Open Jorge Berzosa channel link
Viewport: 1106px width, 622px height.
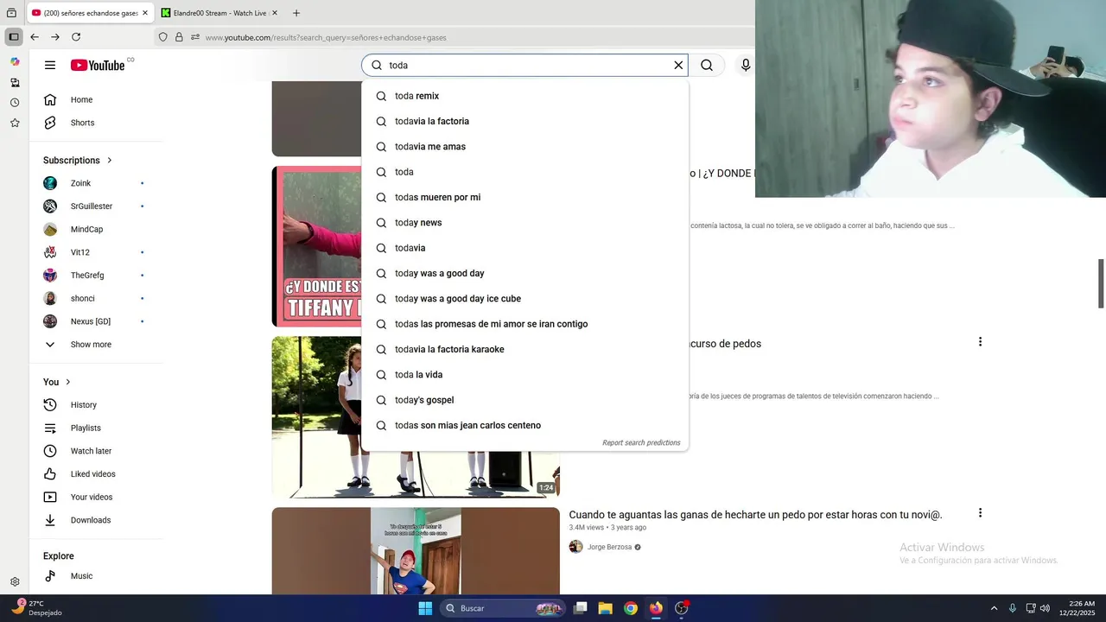pos(609,547)
